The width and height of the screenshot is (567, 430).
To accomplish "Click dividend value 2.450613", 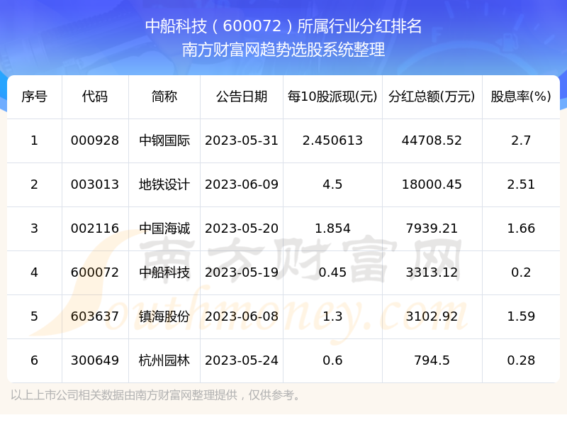I will tap(332, 140).
